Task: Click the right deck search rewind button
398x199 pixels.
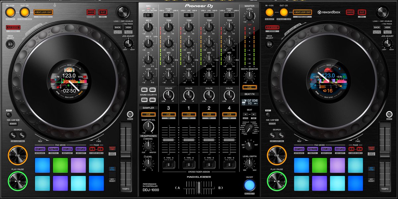Action: tap(272, 135)
